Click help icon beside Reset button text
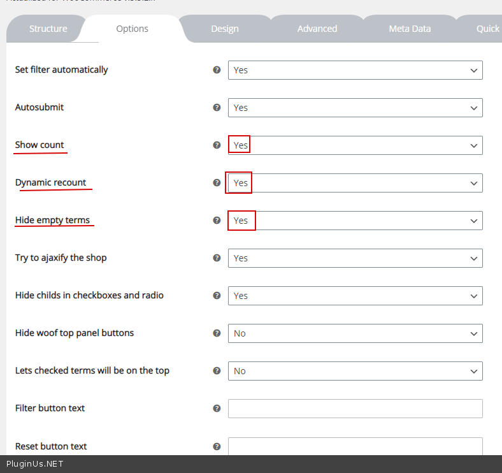Viewport: 502px width, 473px height. click(x=217, y=447)
